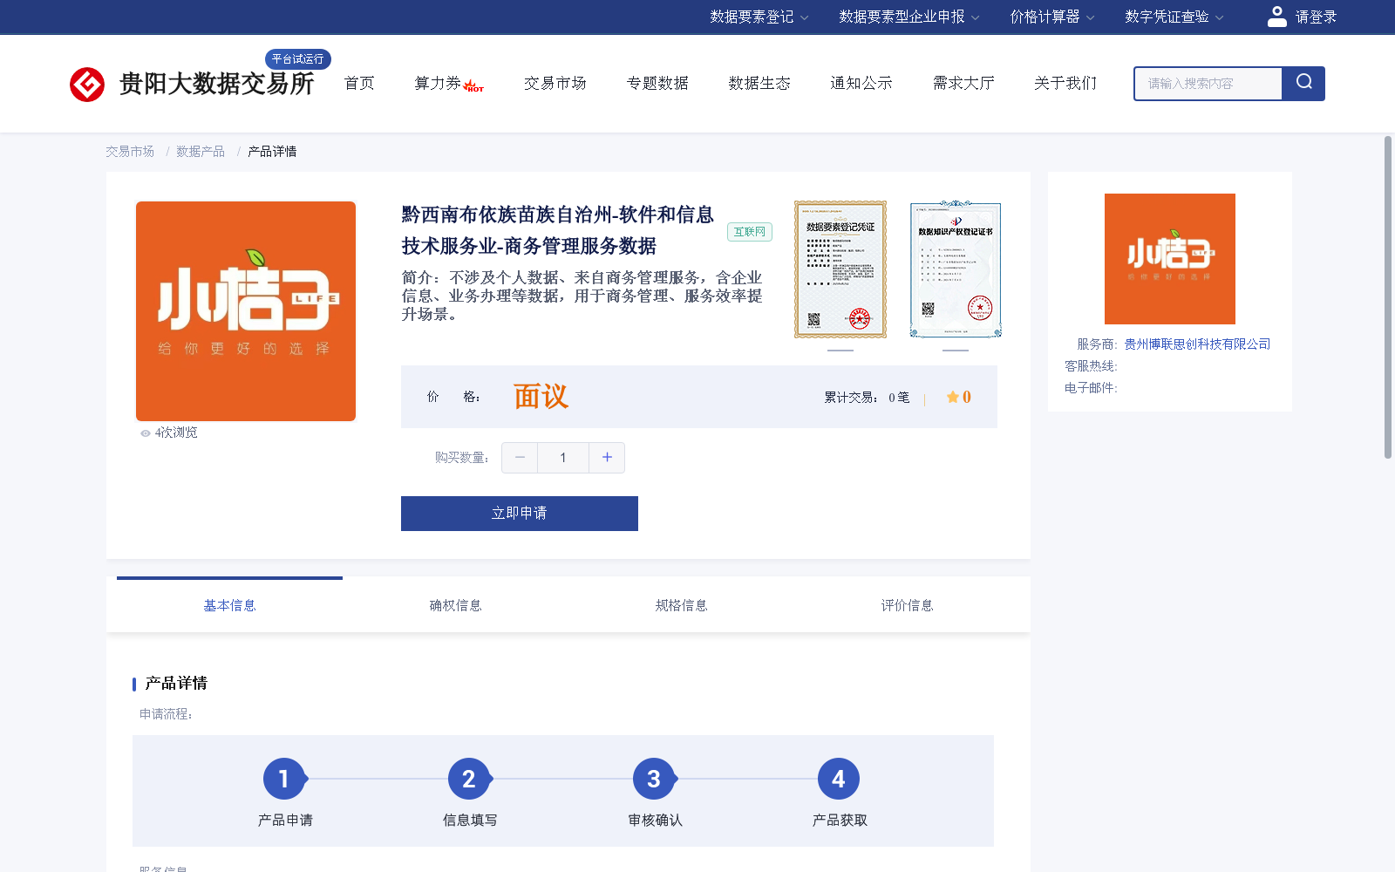Switch to the 确权信息 tab
Viewport: 1395px width, 872px height.
pyautogui.click(x=455, y=605)
